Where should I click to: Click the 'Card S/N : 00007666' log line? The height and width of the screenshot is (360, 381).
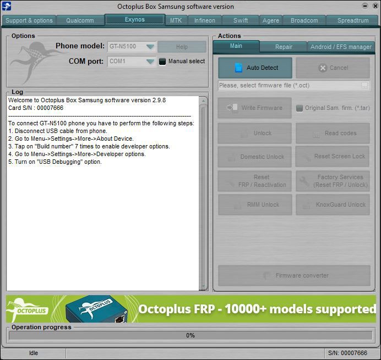(x=36, y=108)
